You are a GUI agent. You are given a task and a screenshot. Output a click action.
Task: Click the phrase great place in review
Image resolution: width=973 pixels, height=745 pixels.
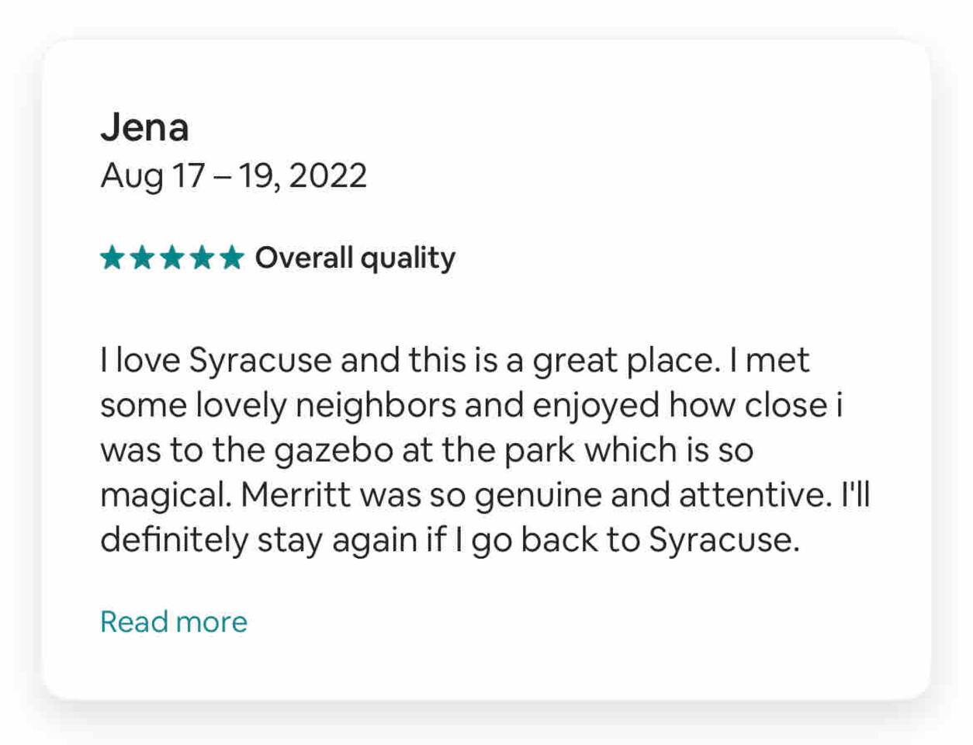coord(627,361)
